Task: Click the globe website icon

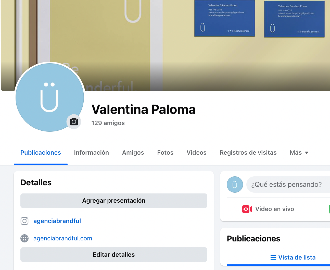Action: click(x=24, y=238)
